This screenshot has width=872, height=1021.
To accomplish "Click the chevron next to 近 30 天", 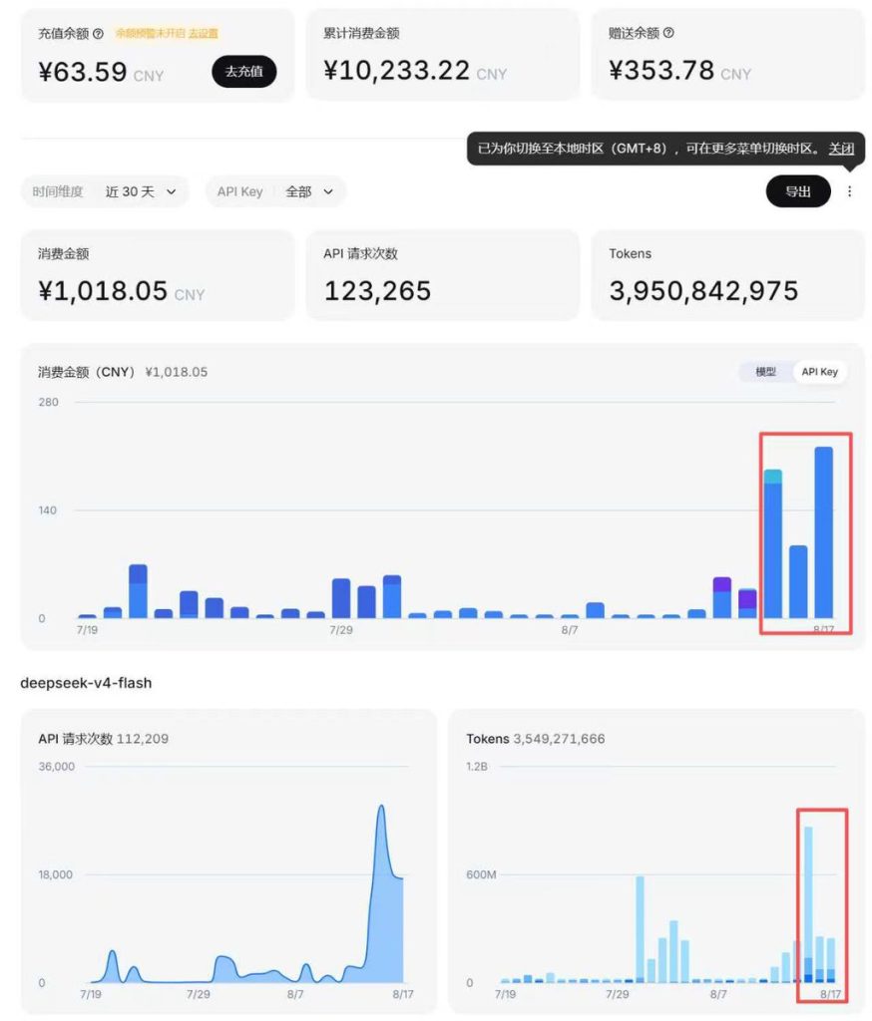I will pyautogui.click(x=172, y=192).
